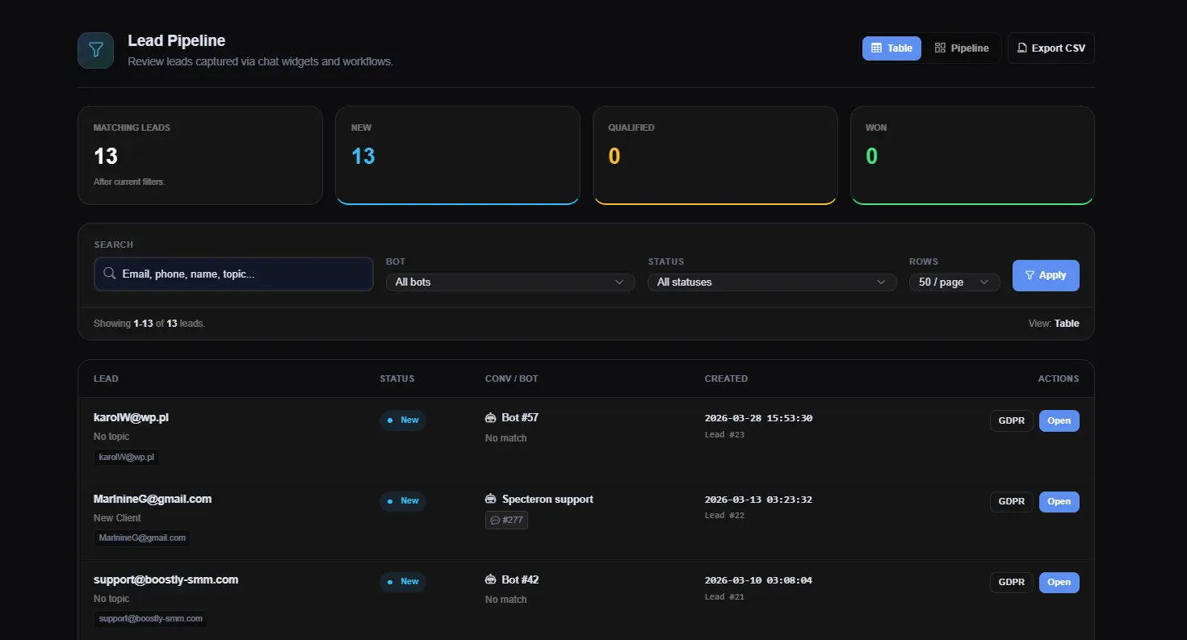This screenshot has width=1187, height=640.
Task: Click the robot icon next to Bot #57
Action: click(490, 417)
